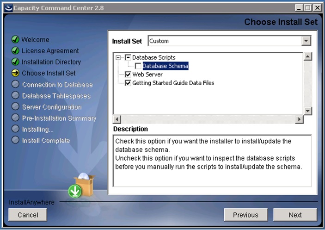Close the installer window
The image size is (325, 230).
tap(317, 8)
